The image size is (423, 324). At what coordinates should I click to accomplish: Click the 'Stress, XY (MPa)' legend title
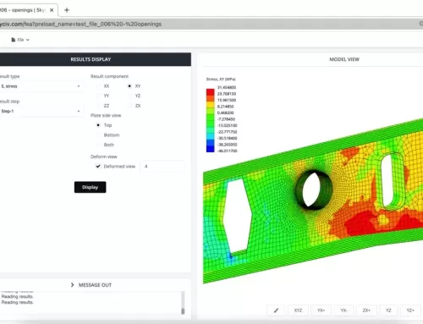(221, 80)
